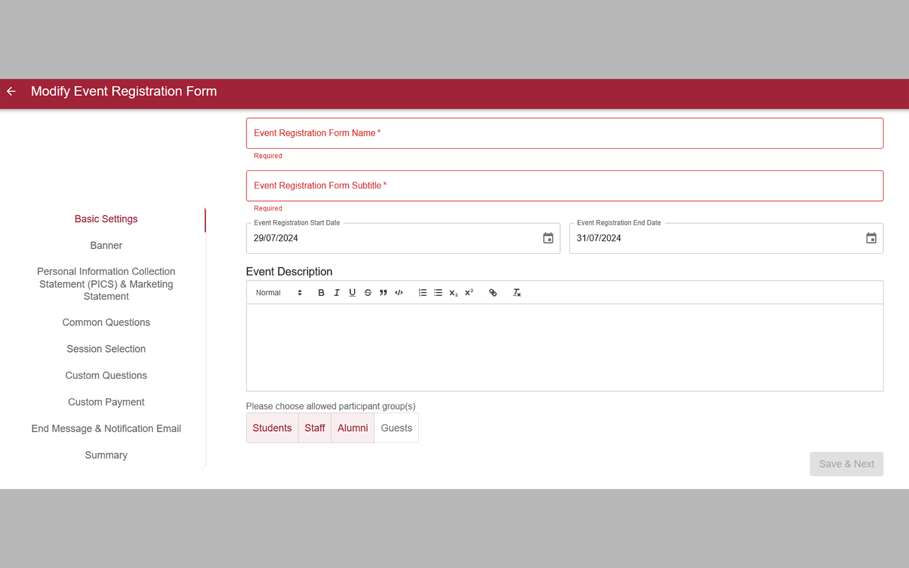Open end date calendar picker
This screenshot has height=568, width=909.
pos(871,239)
